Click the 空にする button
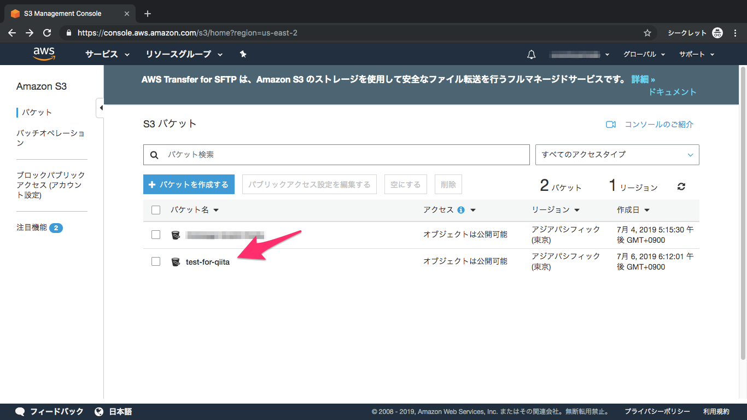This screenshot has width=747, height=420. point(406,185)
